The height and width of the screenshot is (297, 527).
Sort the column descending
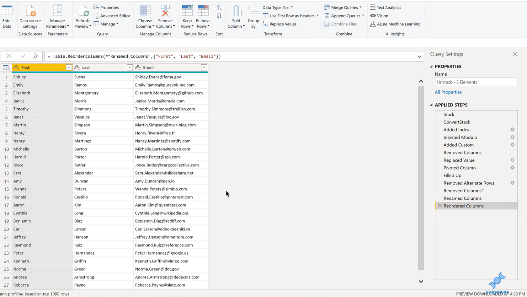219,15
